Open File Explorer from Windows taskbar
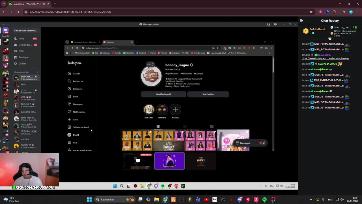This screenshot has height=204, width=362. tap(157, 199)
